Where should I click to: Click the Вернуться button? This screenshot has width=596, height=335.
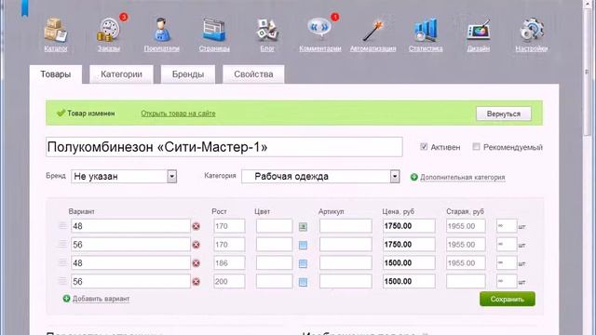[504, 114]
